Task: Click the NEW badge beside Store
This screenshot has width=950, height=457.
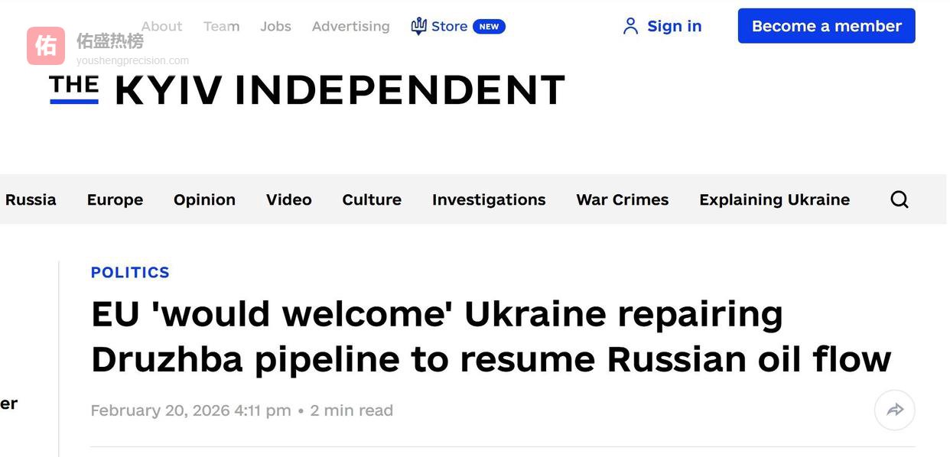Action: tap(489, 26)
